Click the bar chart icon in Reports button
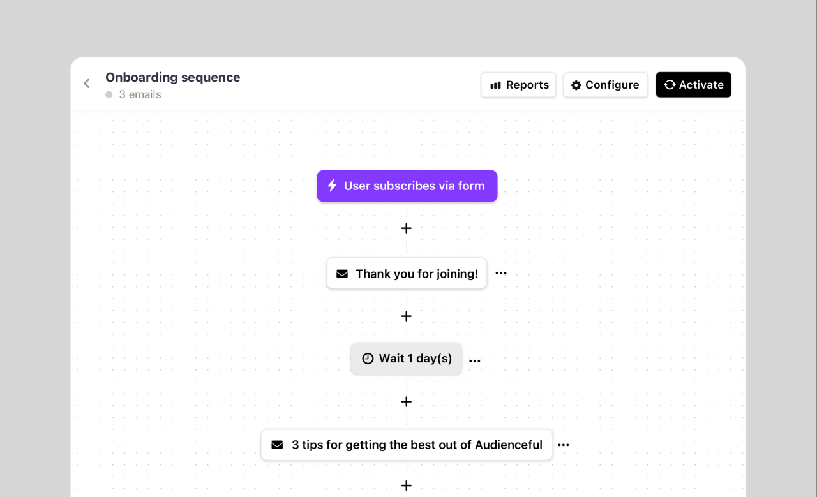 pyautogui.click(x=497, y=85)
